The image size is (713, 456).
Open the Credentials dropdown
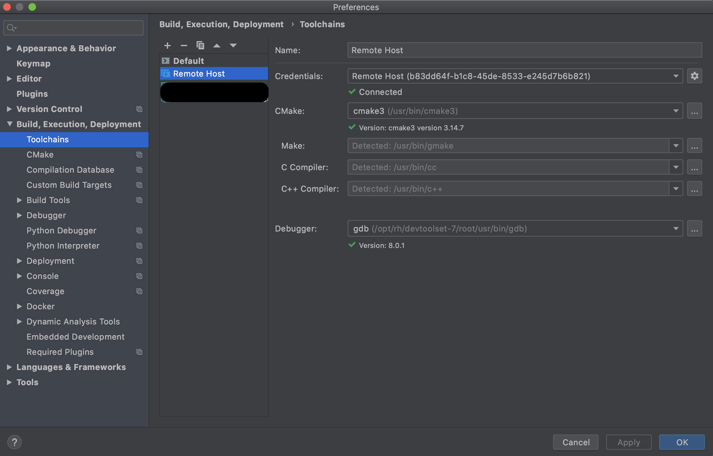pos(676,76)
